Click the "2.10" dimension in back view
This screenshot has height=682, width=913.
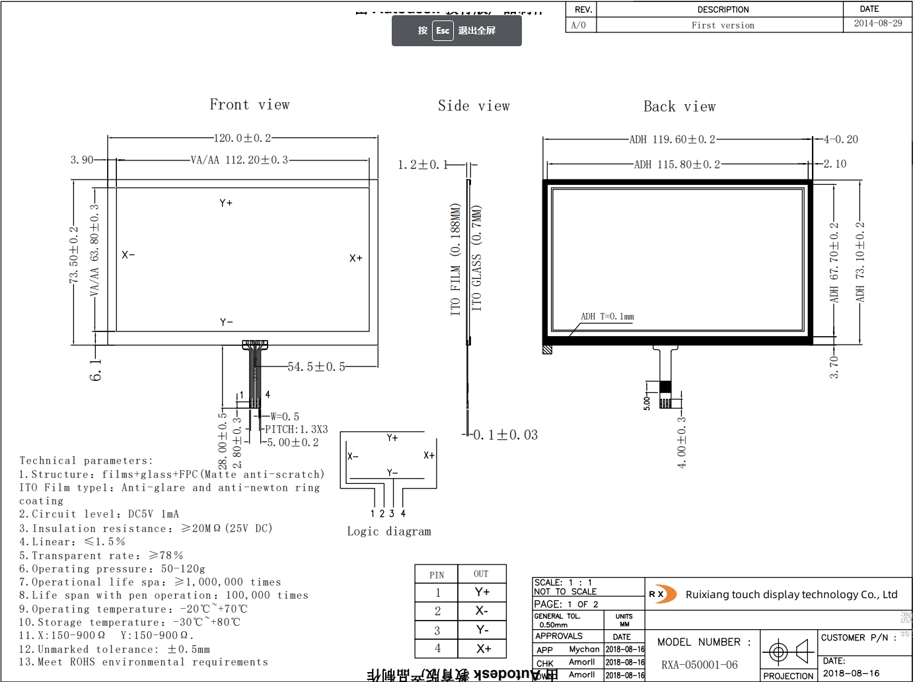(x=835, y=164)
